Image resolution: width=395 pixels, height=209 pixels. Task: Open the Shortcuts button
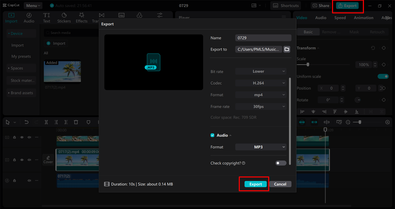tap(286, 6)
